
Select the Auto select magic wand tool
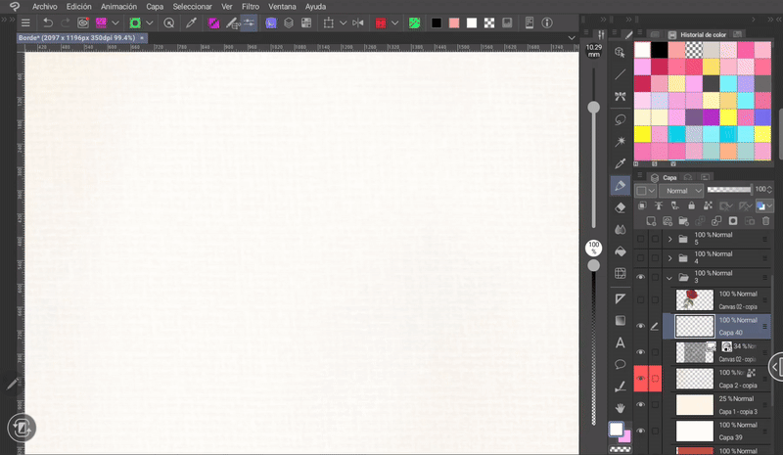(x=621, y=142)
